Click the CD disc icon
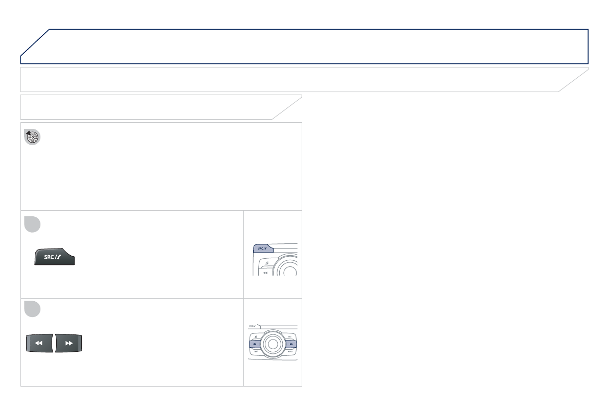The width and height of the screenshot is (609, 406). (x=32, y=137)
